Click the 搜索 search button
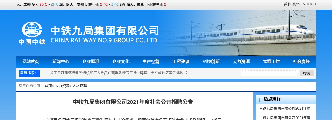Viewport: 332px width, 120px height. 307,73
